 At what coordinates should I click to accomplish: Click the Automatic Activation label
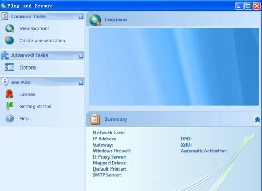pos(204,151)
